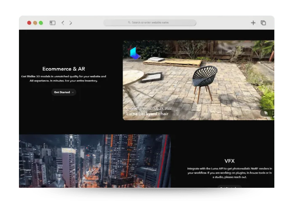The height and width of the screenshot is (210, 295).
Task: Click the small arrow inside Get Started
Action: coord(73,92)
